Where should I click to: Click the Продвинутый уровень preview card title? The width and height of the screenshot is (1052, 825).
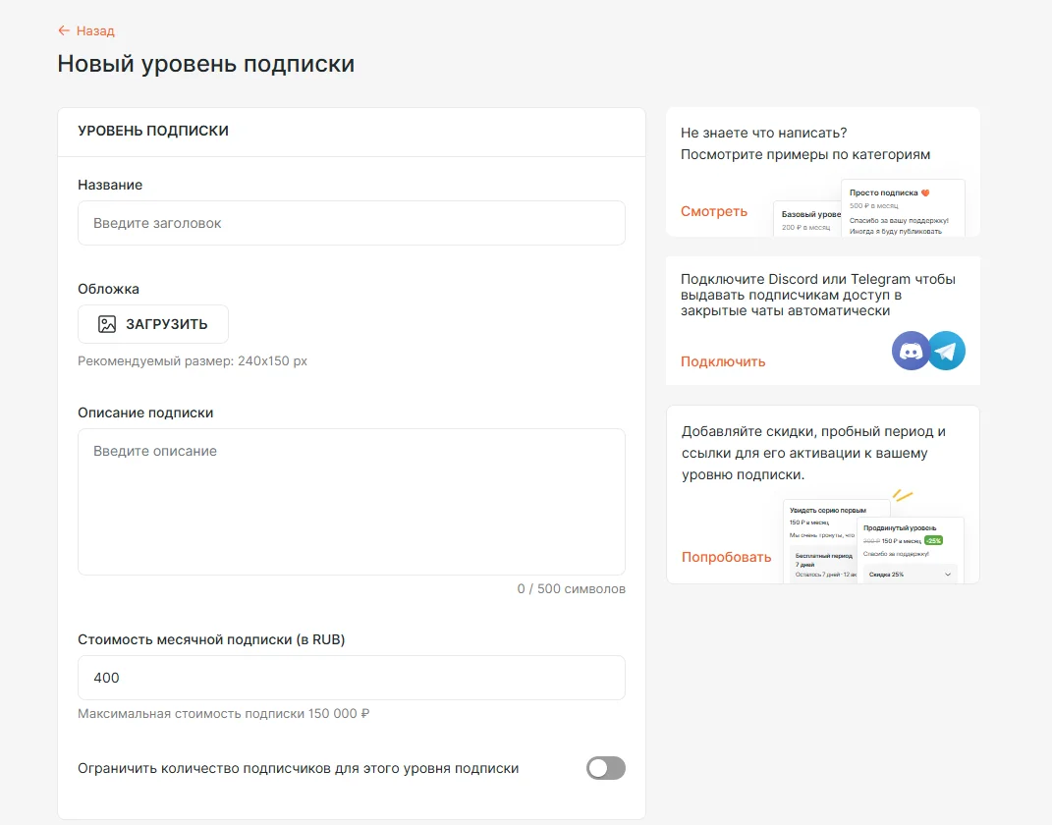click(900, 528)
